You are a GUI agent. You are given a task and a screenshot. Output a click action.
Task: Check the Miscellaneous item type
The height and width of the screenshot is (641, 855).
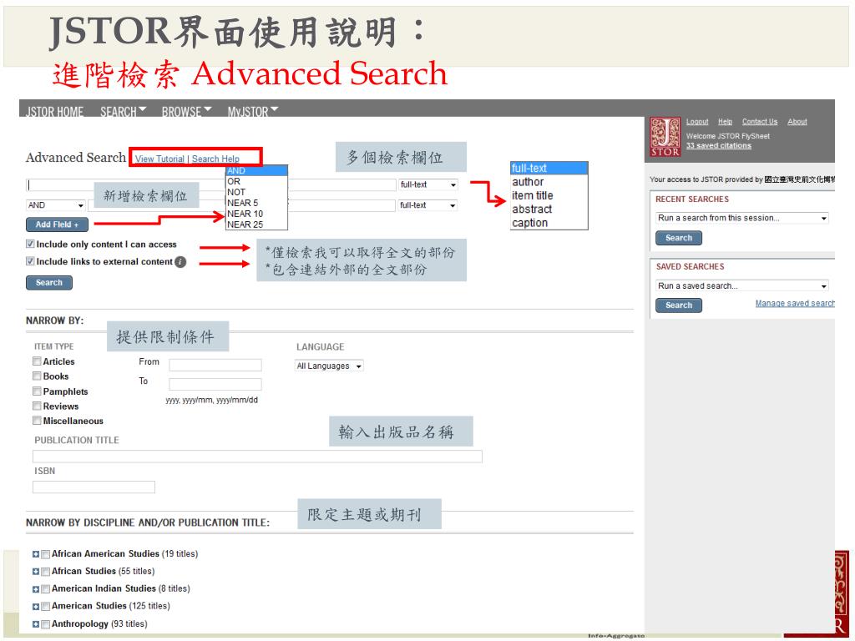click(x=37, y=421)
